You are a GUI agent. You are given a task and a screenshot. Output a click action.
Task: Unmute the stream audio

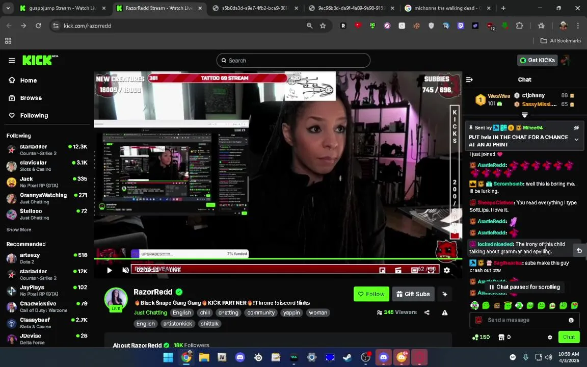coord(126,270)
